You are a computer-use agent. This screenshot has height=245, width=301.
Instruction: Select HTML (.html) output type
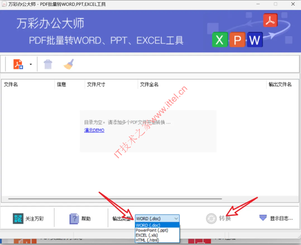(157, 240)
